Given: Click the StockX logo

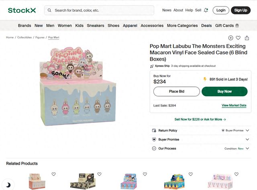Looking at the screenshot, I should (22, 10).
